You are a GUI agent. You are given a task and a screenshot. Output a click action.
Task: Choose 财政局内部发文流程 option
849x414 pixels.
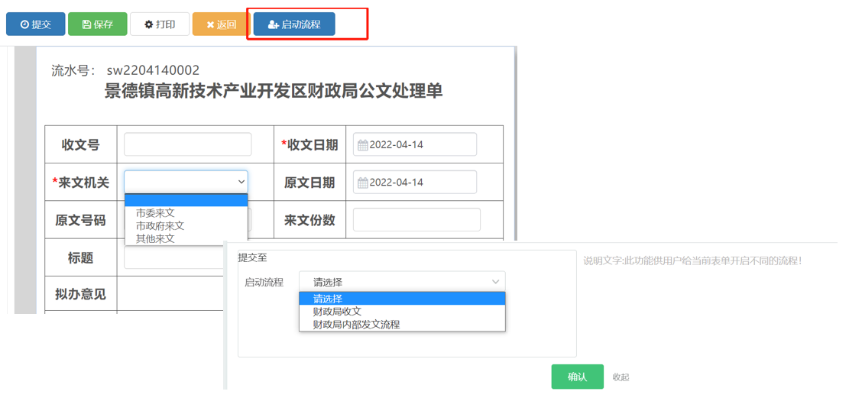pyautogui.click(x=356, y=325)
